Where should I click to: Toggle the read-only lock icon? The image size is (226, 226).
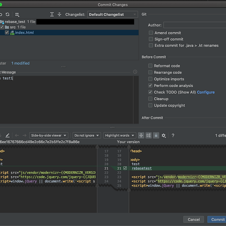point(156,136)
